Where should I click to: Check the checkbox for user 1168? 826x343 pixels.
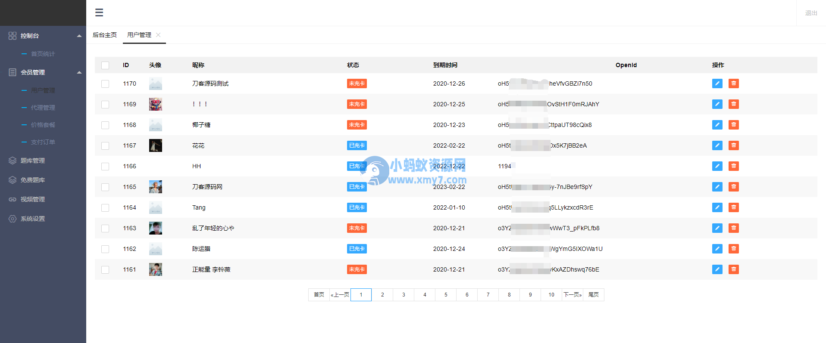click(x=105, y=125)
